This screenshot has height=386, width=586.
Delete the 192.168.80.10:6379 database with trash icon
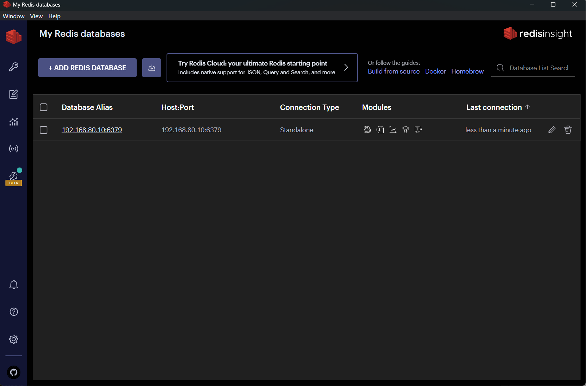[x=568, y=130]
